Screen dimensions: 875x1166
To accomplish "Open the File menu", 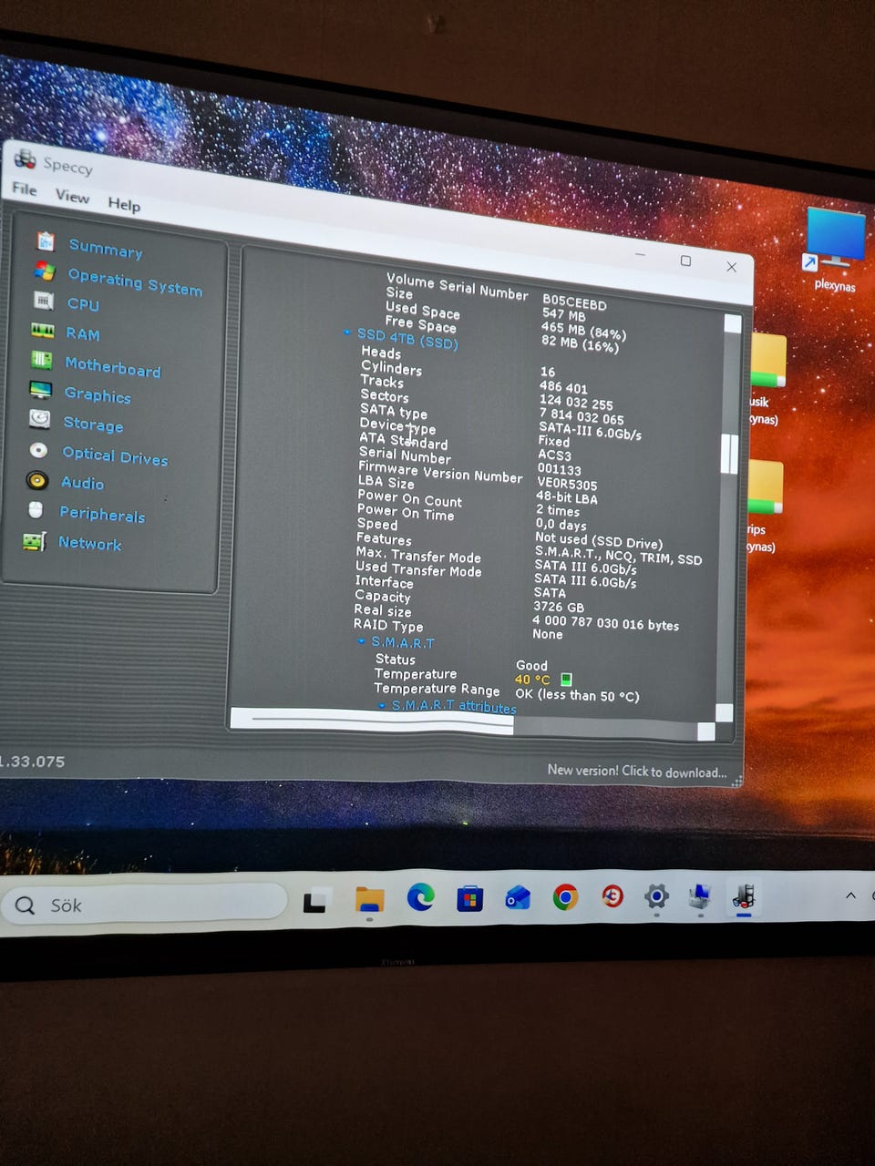I will tap(25, 189).
